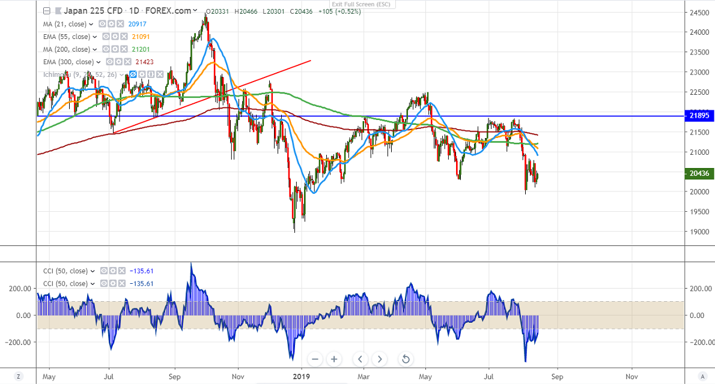The image size is (715, 384).
Task: Remove the MA (200, close) indicator
Action: [124, 49]
